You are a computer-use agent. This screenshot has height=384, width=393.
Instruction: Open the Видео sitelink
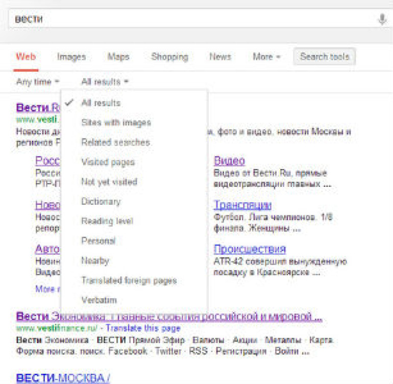click(229, 161)
